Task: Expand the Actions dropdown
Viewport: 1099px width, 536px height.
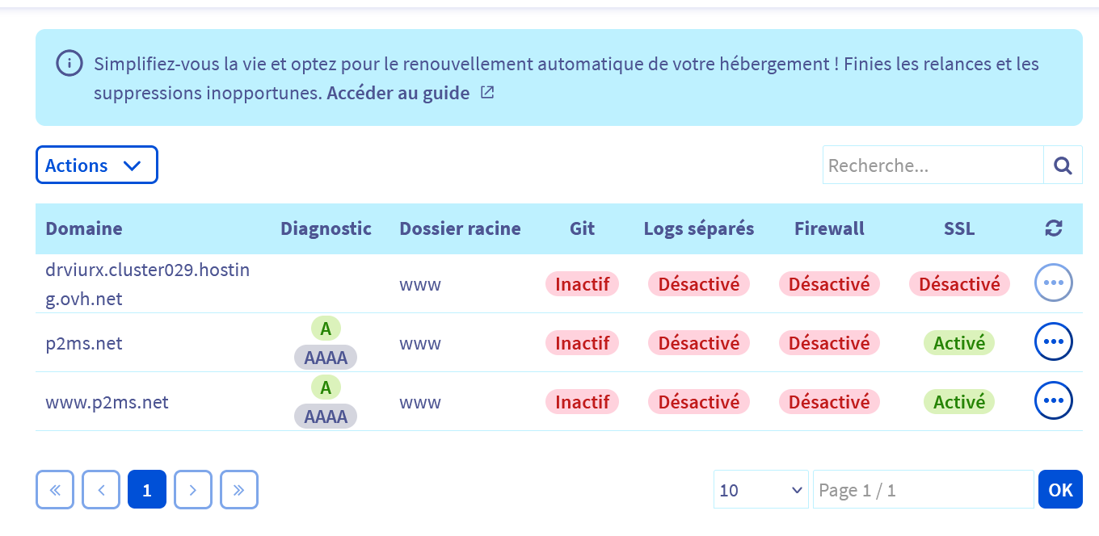Action: [96, 165]
